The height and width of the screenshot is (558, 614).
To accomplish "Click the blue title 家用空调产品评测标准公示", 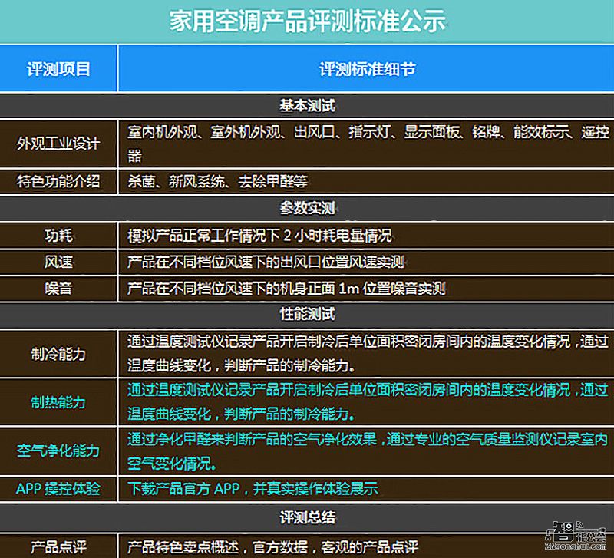I will click(x=307, y=22).
